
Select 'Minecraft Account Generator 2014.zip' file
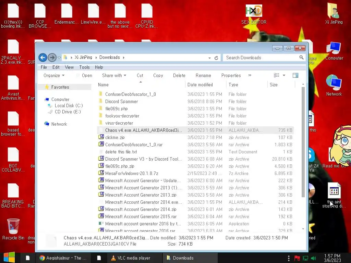pos(141,209)
